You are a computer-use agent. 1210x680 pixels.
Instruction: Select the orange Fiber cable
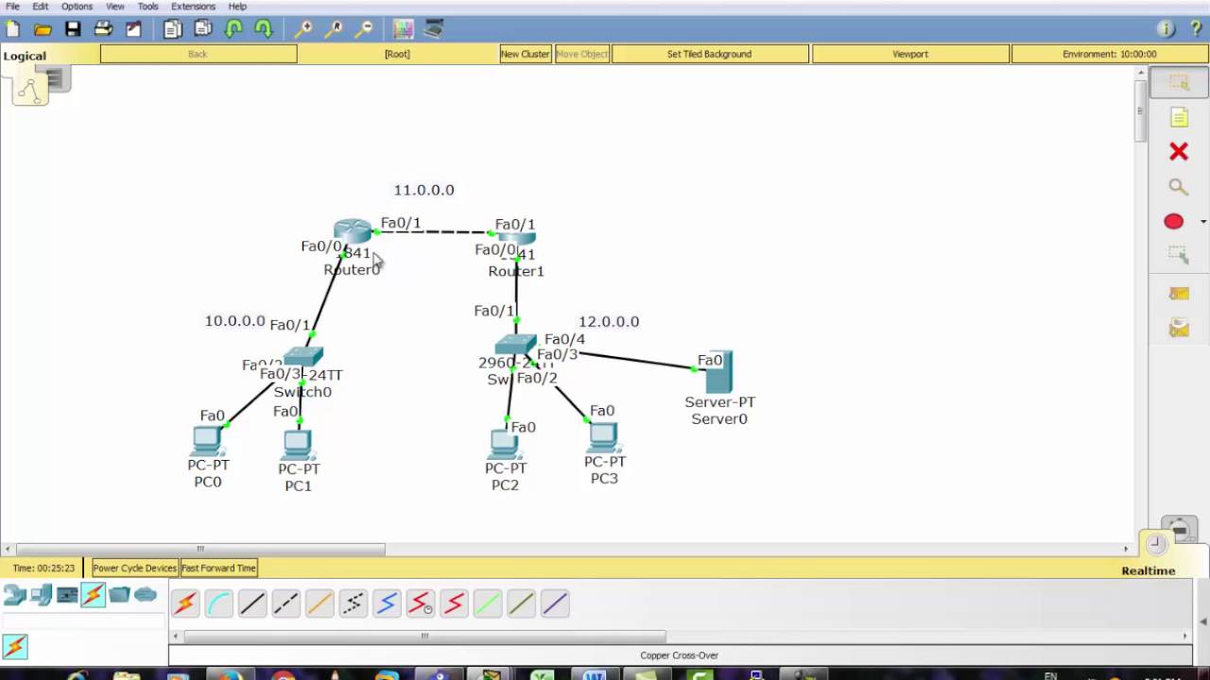[x=320, y=603]
